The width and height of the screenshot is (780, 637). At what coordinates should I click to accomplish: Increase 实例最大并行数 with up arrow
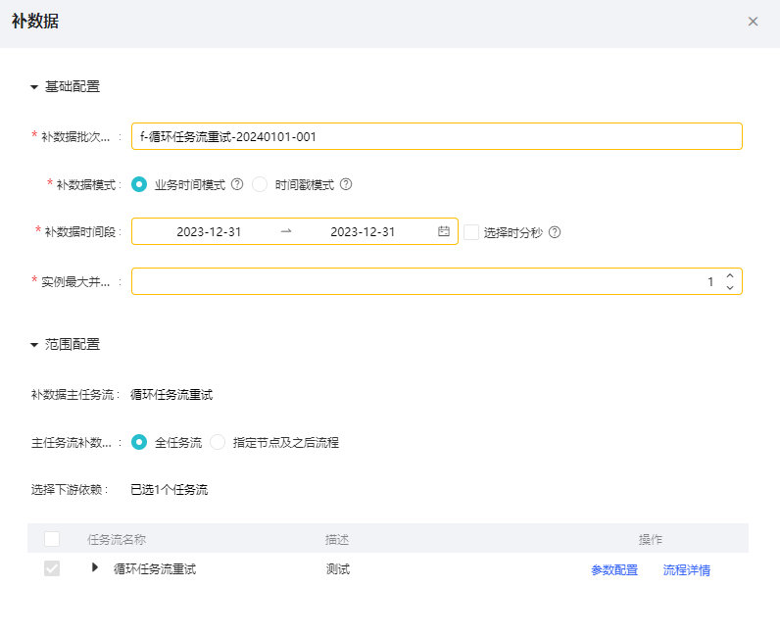[730, 276]
